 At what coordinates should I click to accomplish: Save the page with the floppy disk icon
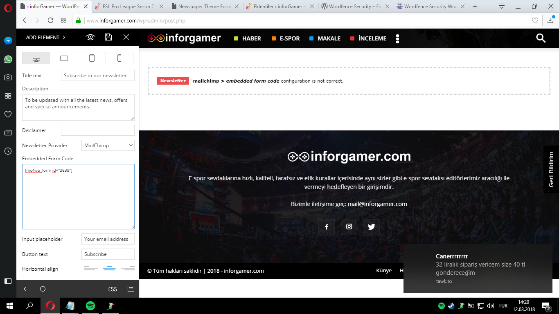tap(108, 37)
